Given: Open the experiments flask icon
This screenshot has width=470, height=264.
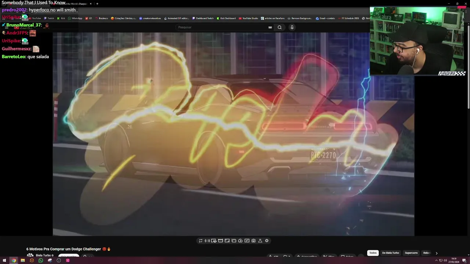Looking at the screenshot, I should tap(260, 241).
